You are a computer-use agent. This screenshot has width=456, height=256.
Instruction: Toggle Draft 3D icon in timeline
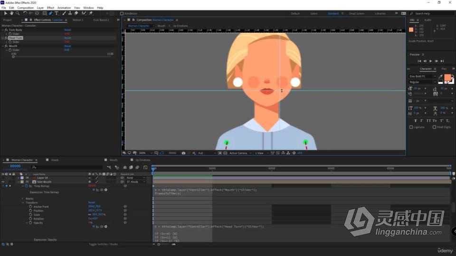[117, 167]
